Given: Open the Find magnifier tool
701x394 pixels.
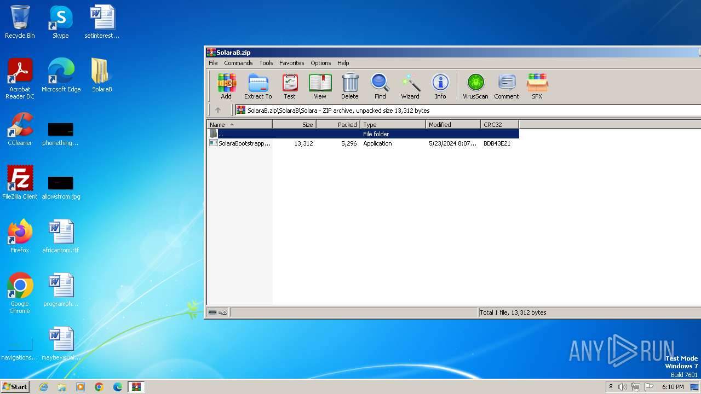Looking at the screenshot, I should (380, 86).
